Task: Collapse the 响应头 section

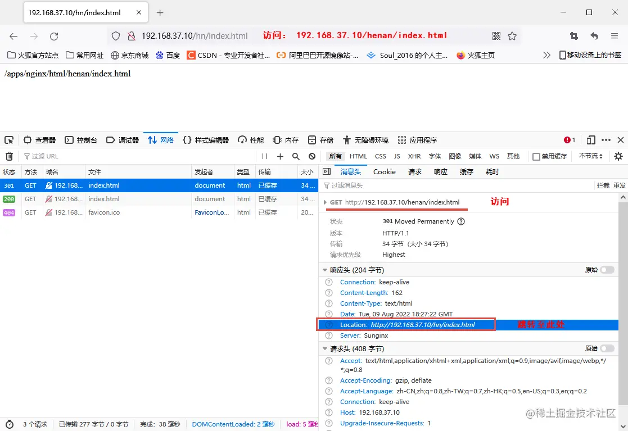Action: pos(324,269)
